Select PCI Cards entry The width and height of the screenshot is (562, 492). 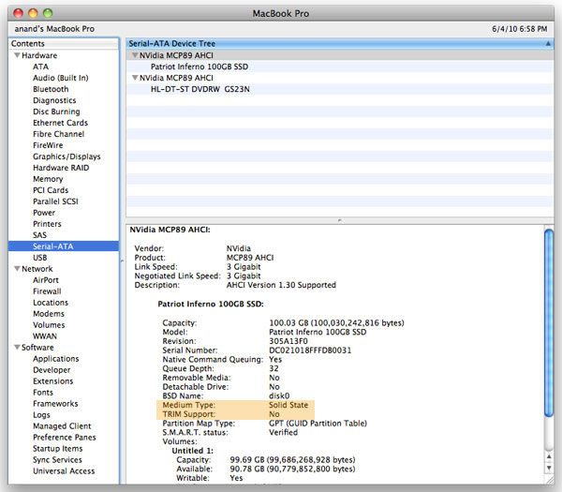click(x=51, y=190)
